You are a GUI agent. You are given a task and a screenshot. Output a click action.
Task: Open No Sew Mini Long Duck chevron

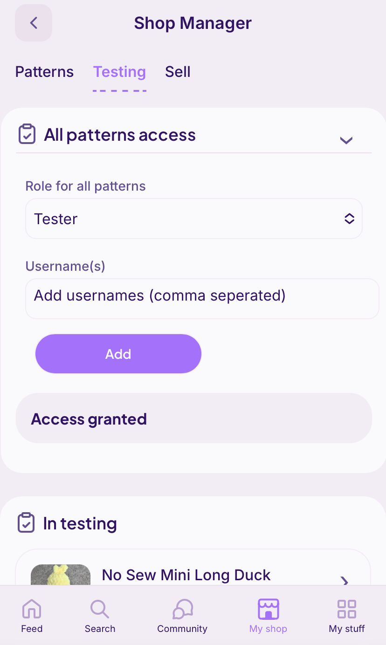click(x=345, y=581)
